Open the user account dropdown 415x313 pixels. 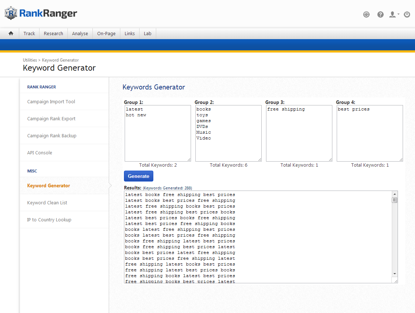[x=394, y=14]
